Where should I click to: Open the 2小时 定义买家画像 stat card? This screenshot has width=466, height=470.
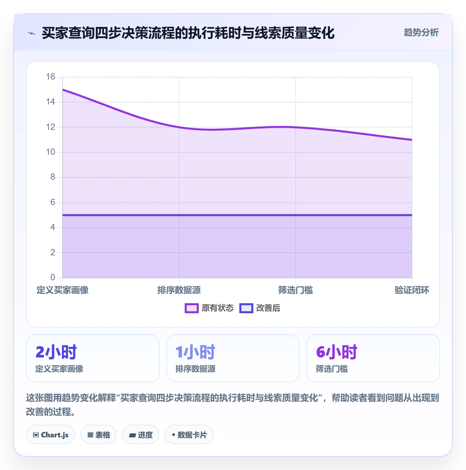(93, 358)
